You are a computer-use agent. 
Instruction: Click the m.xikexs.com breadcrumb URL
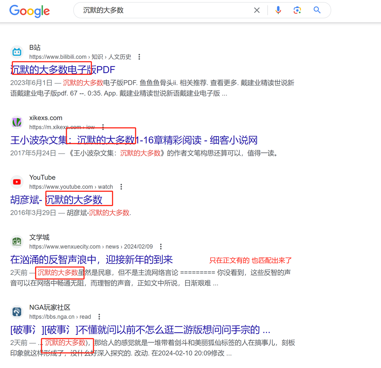(62, 127)
